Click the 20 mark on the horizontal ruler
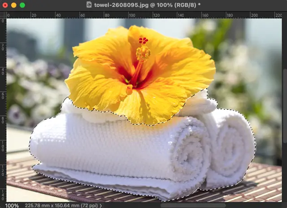The image size is (287, 208). click(31, 15)
